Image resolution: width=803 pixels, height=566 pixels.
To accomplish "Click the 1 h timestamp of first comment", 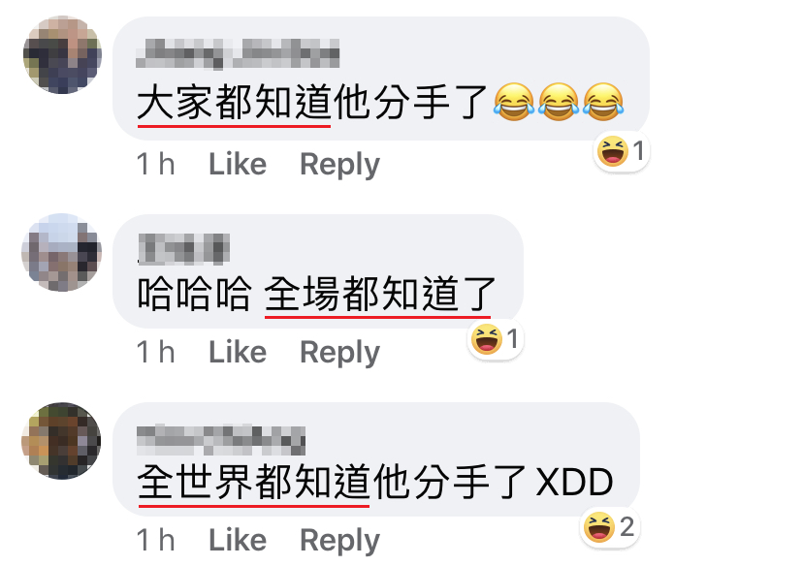I will 156,164.
